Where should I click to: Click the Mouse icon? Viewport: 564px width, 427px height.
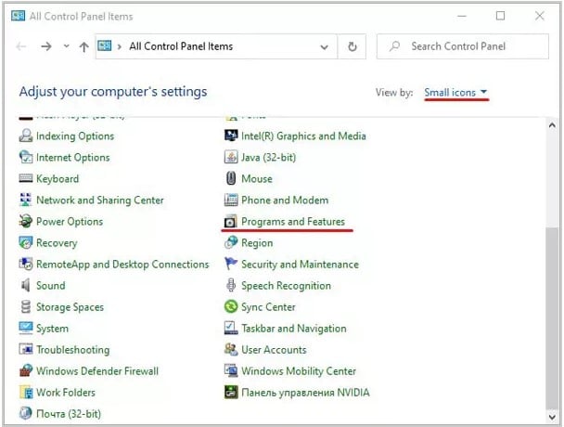point(231,178)
